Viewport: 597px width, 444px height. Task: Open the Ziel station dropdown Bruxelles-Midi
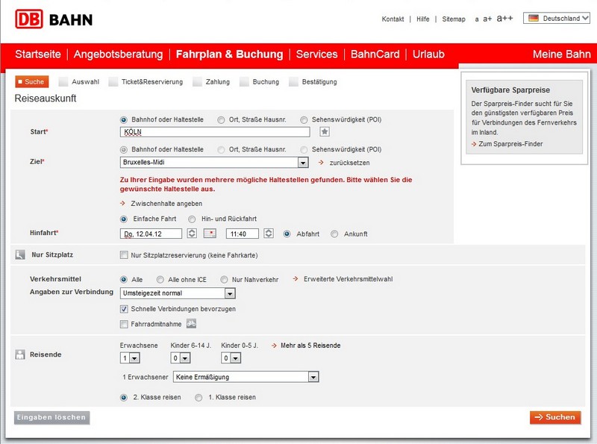coord(214,162)
